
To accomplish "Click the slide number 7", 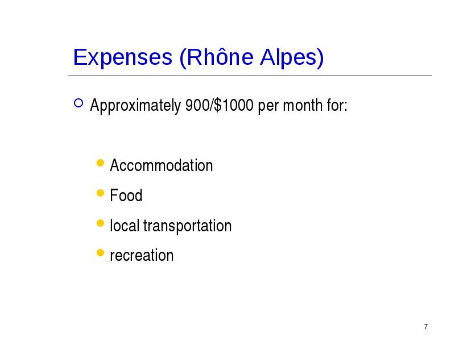I will coord(425,326).
